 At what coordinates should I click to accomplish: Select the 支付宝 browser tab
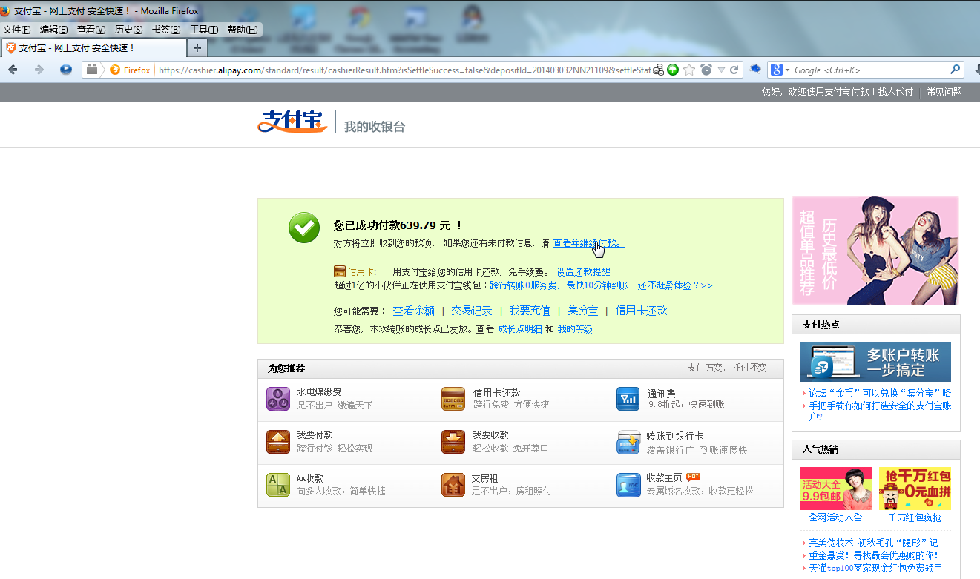point(93,48)
